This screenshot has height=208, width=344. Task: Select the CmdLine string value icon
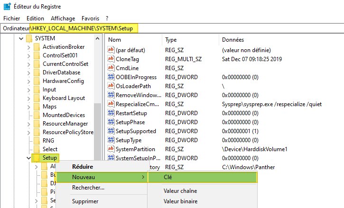[111, 67]
